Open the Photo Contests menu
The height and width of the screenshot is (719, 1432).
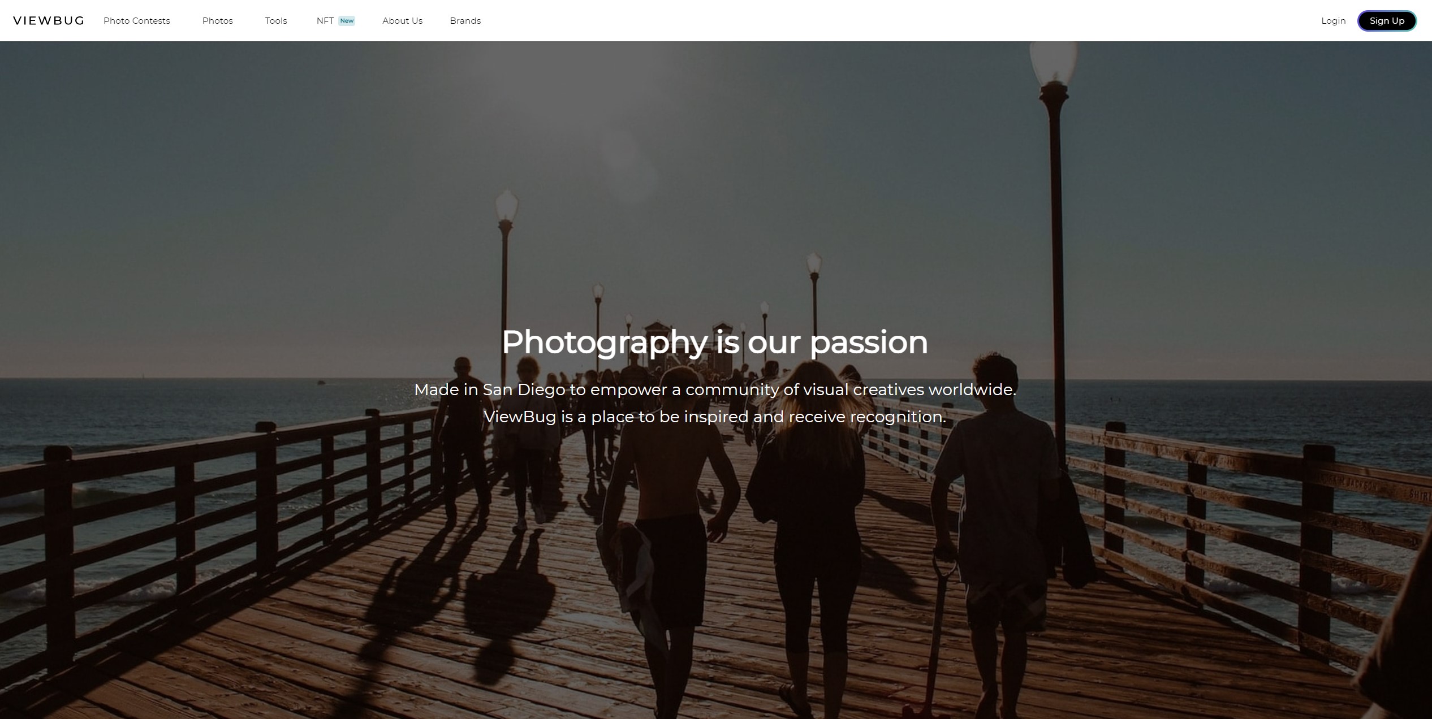[x=137, y=21]
